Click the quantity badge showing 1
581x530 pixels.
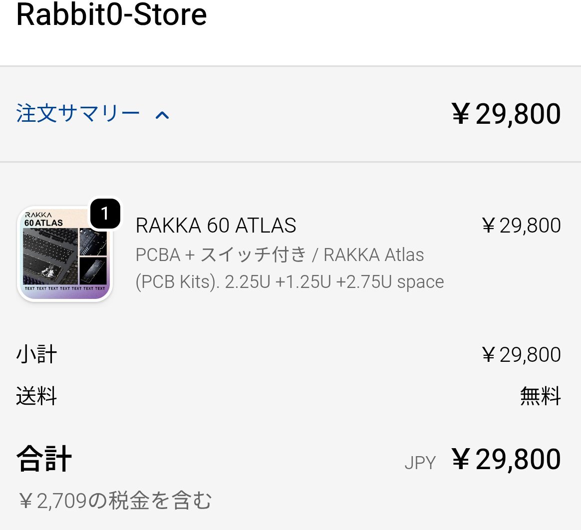coord(105,214)
